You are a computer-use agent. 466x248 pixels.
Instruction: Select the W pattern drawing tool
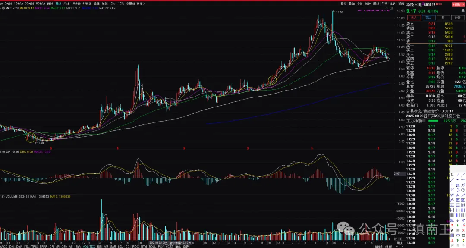point(452,195)
